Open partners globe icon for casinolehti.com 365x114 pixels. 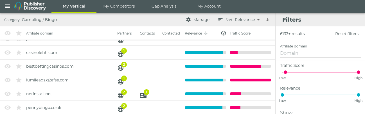[x=121, y=54]
